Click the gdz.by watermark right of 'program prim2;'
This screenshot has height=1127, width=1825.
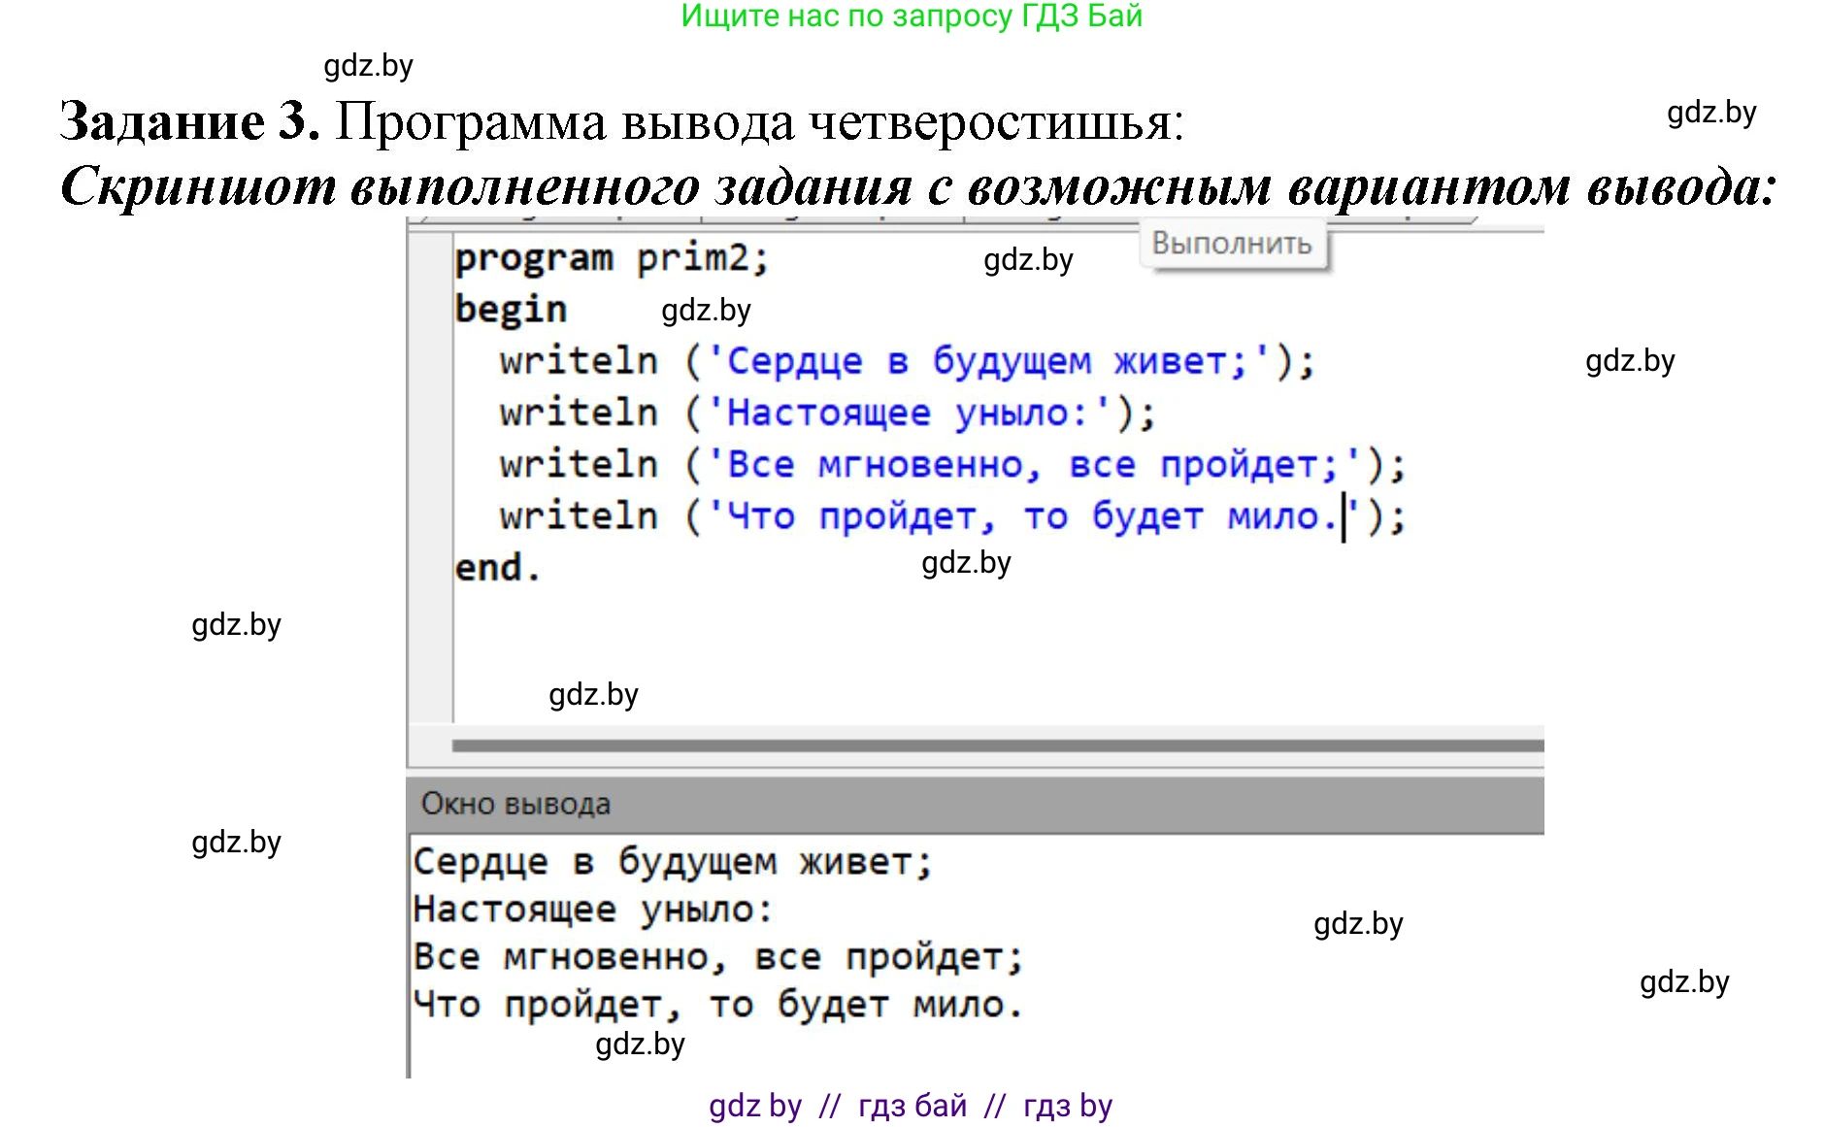pyautogui.click(x=1028, y=260)
